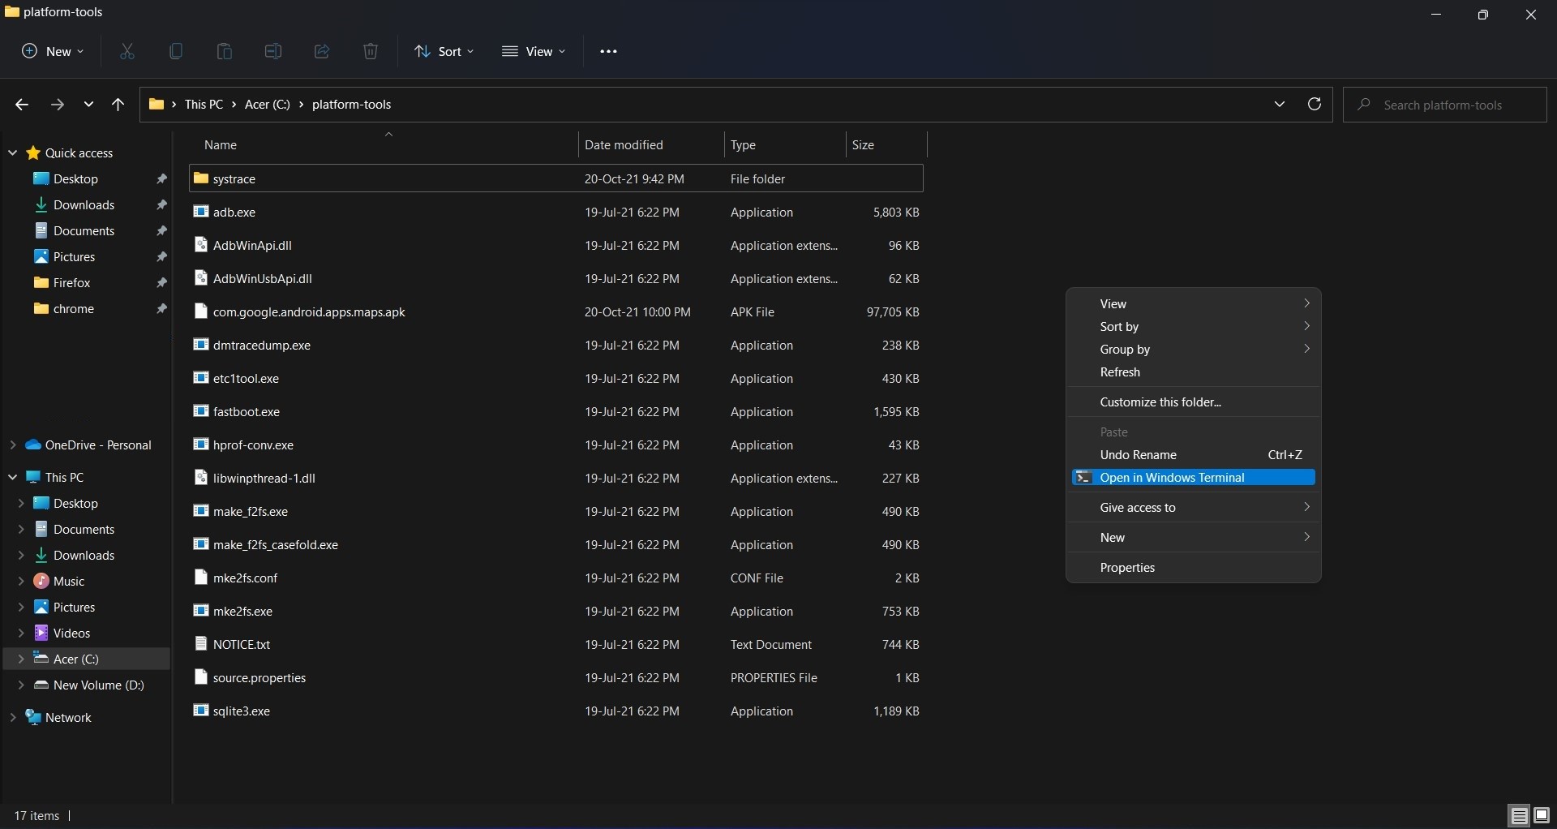Click the New button in toolbar
1557x829 pixels.
tap(53, 52)
